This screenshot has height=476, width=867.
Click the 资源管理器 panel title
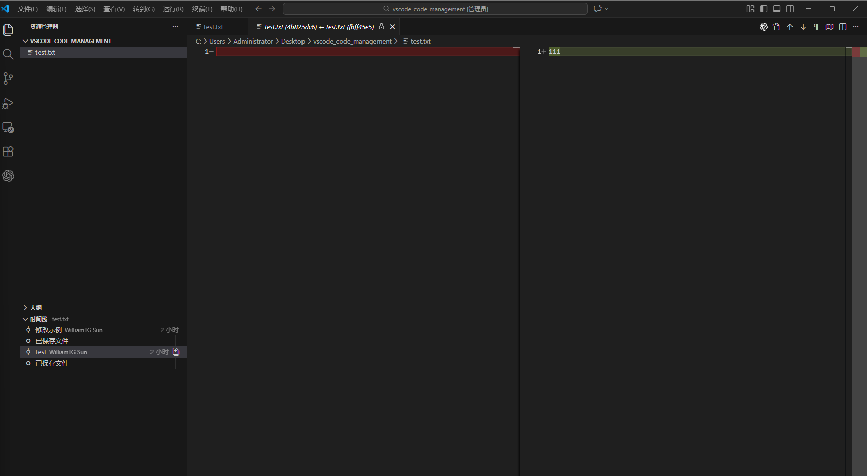click(x=44, y=27)
